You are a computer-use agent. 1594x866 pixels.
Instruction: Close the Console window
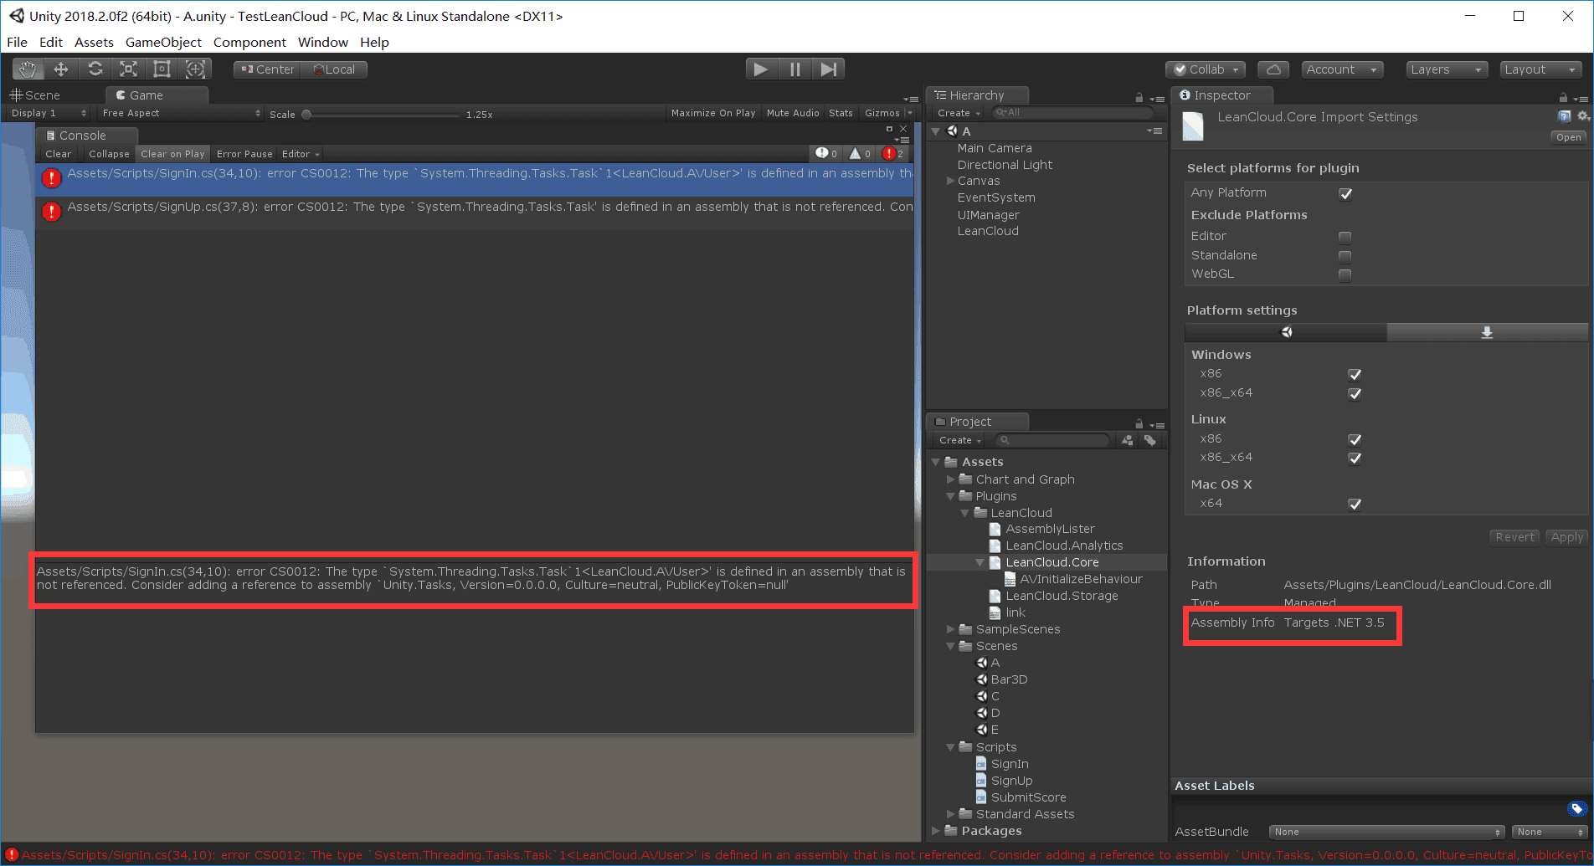[903, 129]
